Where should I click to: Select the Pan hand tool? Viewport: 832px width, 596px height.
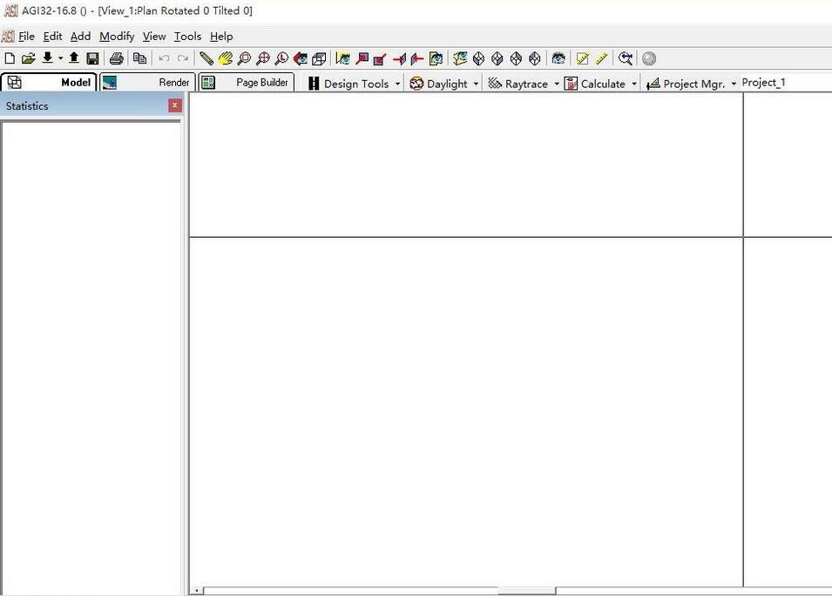(226, 58)
